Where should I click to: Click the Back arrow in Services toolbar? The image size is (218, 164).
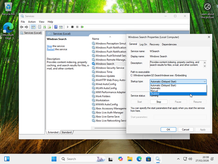(22, 27)
